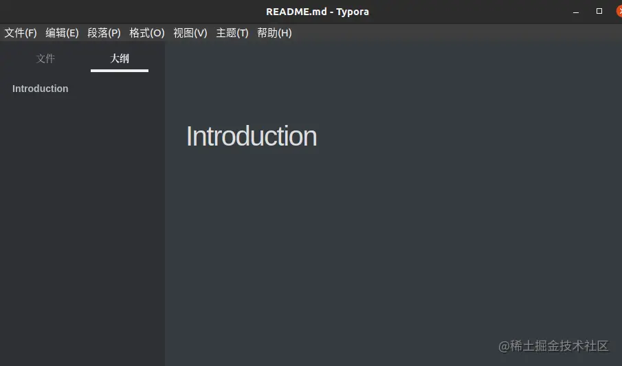Open the 段落(P) menu
The height and width of the screenshot is (366, 622).
[104, 33]
